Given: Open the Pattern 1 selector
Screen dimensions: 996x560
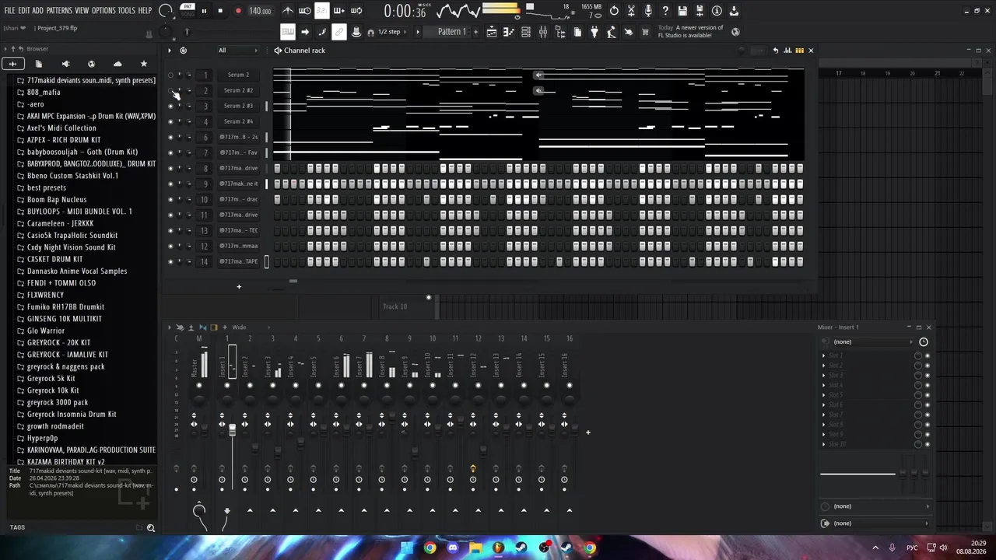Looking at the screenshot, I should point(451,32).
